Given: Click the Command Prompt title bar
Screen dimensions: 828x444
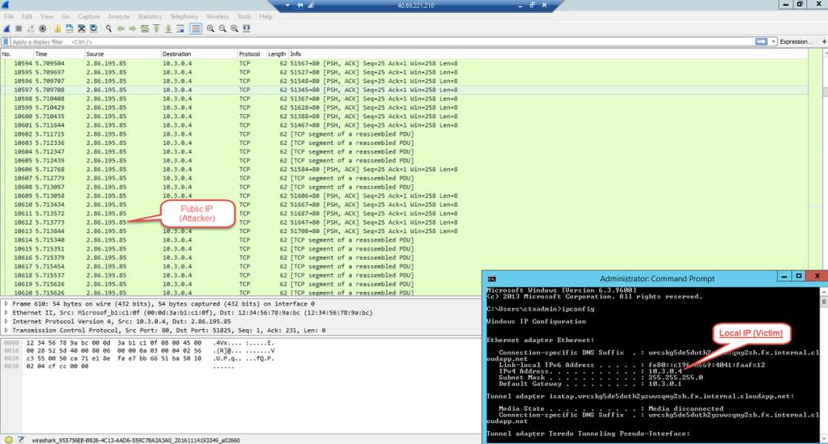Looking at the screenshot, I should pos(657,279).
